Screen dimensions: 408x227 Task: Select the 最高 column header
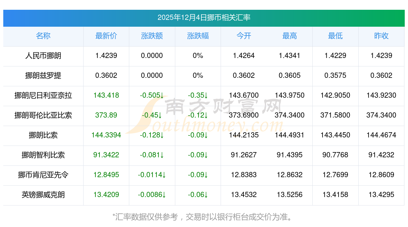(290, 36)
